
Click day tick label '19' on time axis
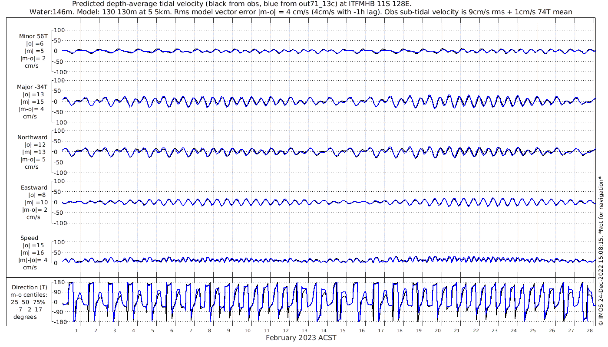pos(419,331)
